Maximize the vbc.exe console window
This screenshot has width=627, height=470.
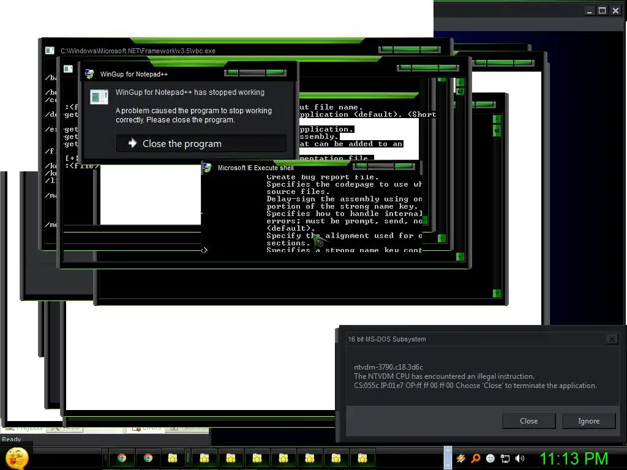tap(407, 49)
